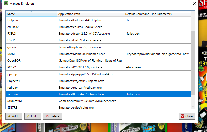Click the PPSSPPWindows64.exe path cell
The width and height of the screenshot is (207, 132).
point(90,74)
